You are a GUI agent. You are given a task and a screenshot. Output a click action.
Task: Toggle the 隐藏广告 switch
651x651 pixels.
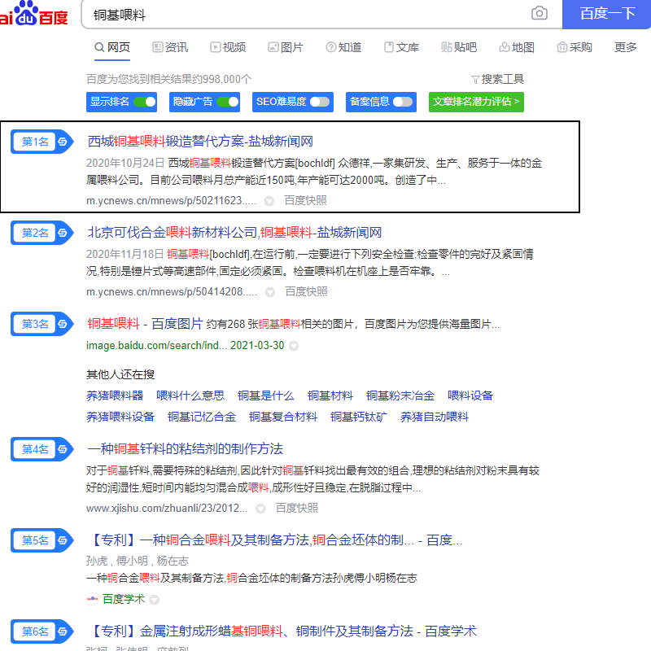click(x=228, y=102)
